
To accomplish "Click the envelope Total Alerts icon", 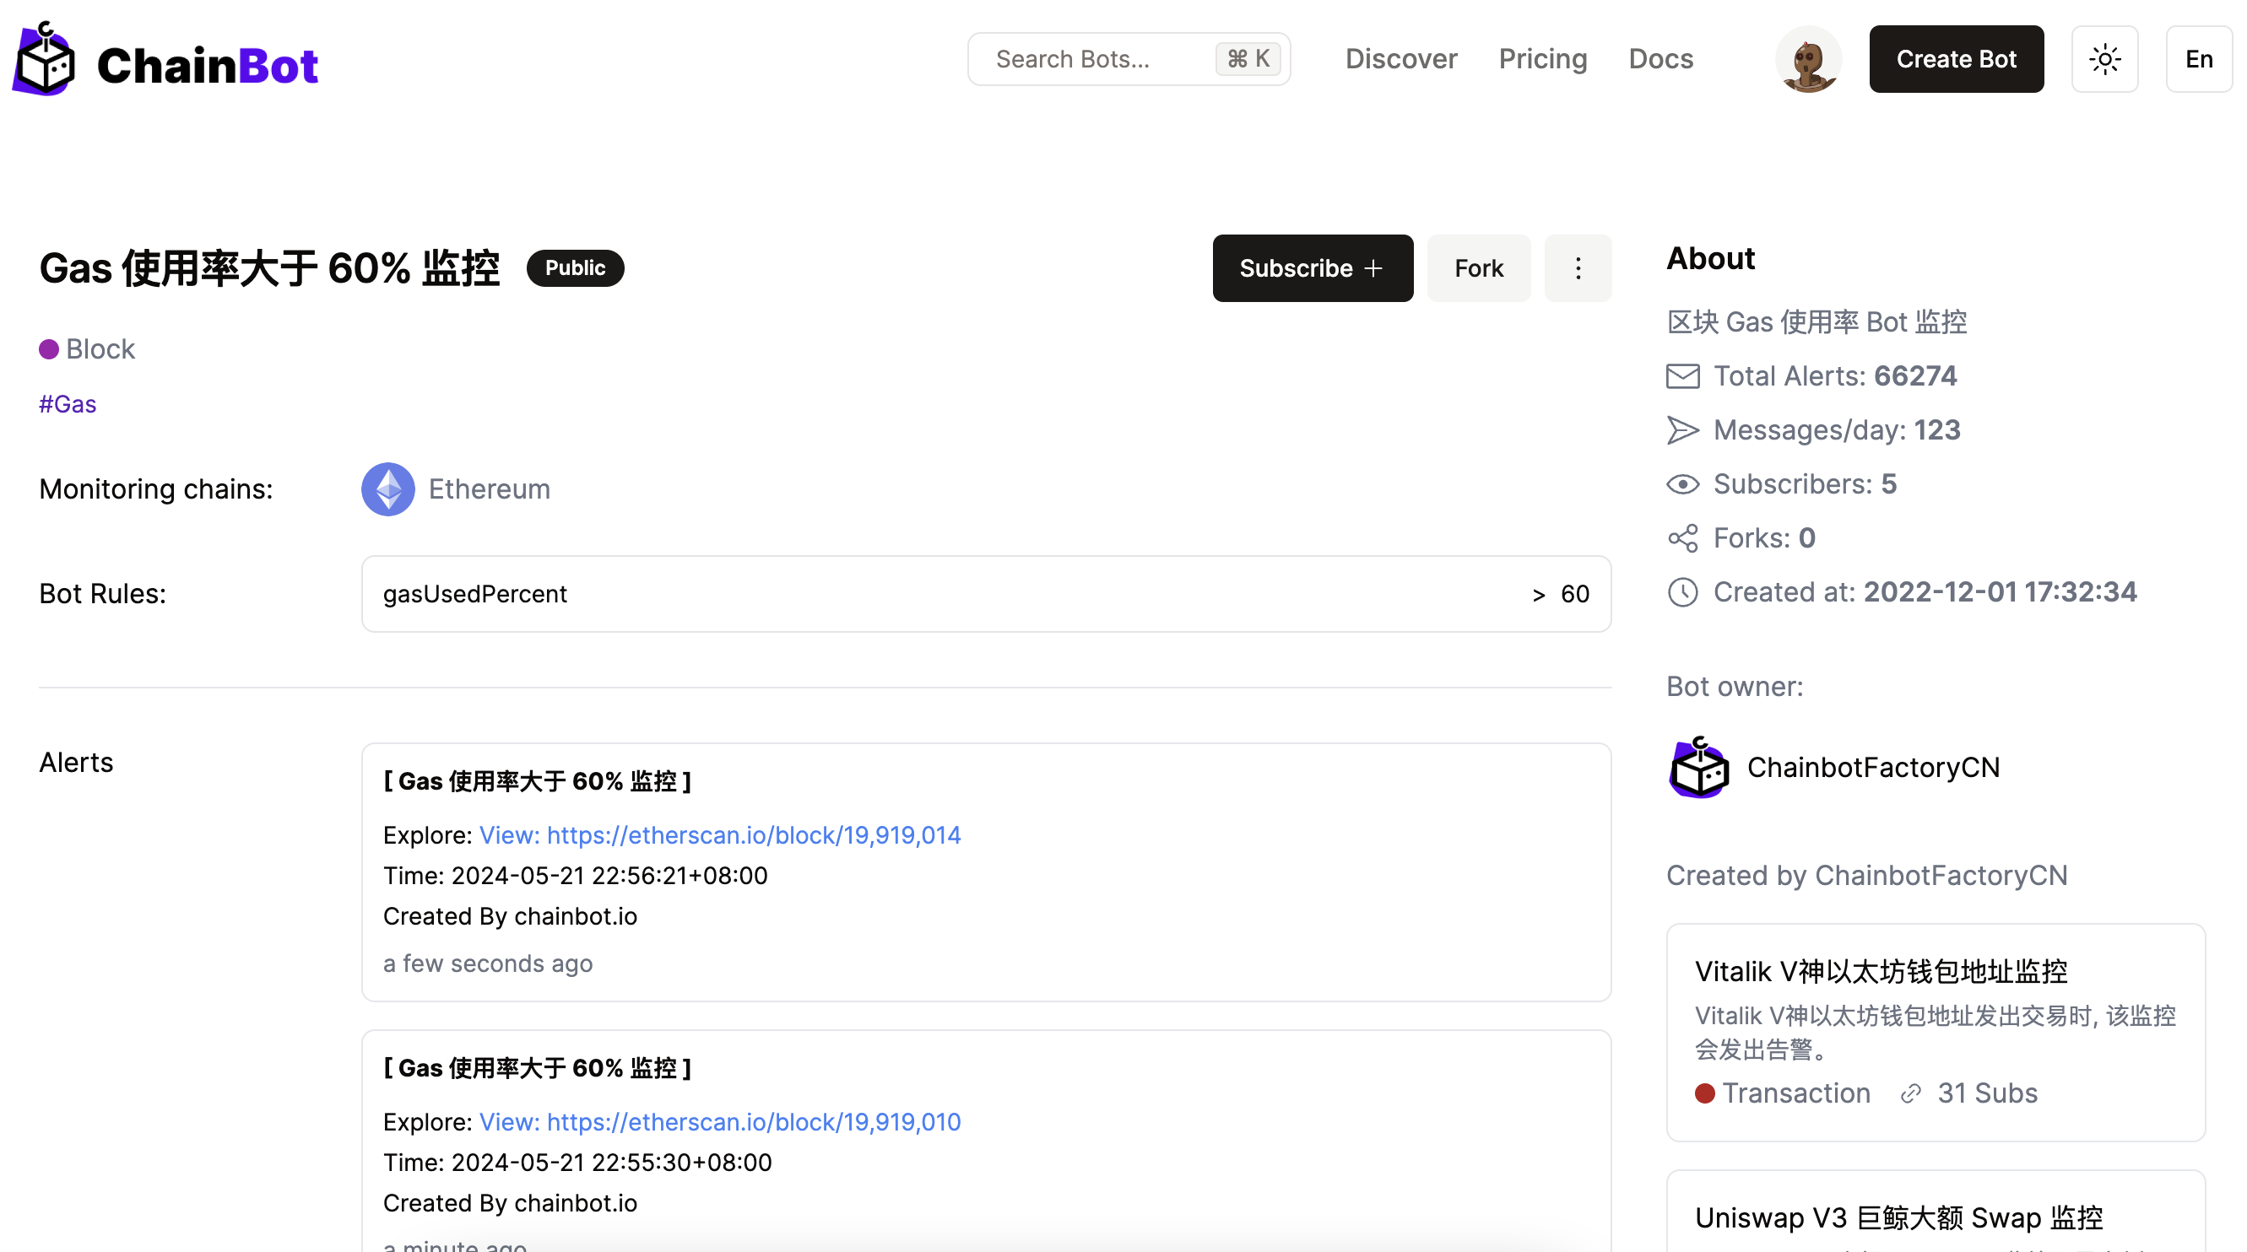I will point(1682,376).
